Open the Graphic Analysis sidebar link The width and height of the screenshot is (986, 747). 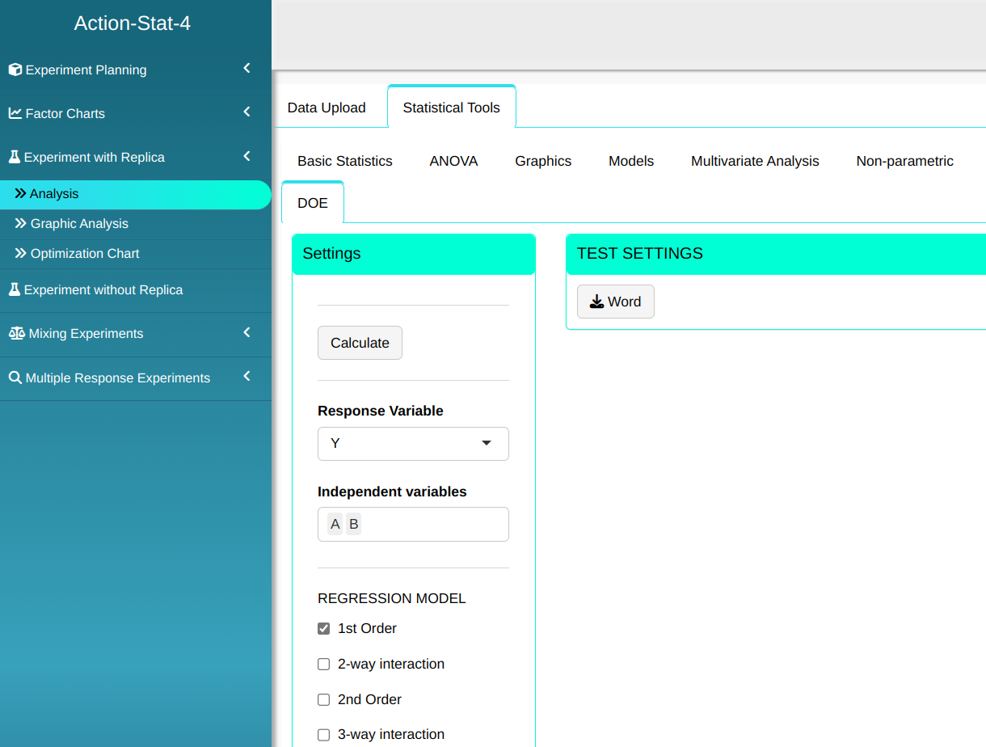click(79, 224)
